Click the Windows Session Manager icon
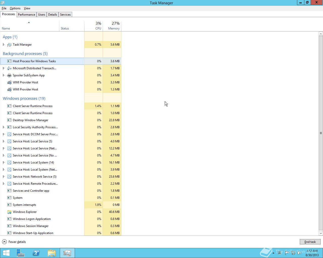323x258 pixels. [x=9, y=226]
